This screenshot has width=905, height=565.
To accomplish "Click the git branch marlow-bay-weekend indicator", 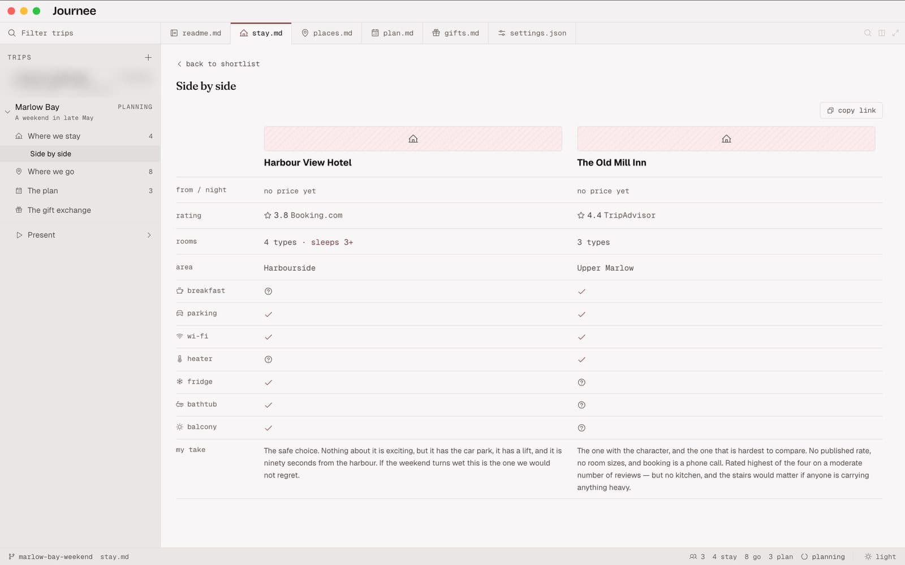I will point(50,557).
